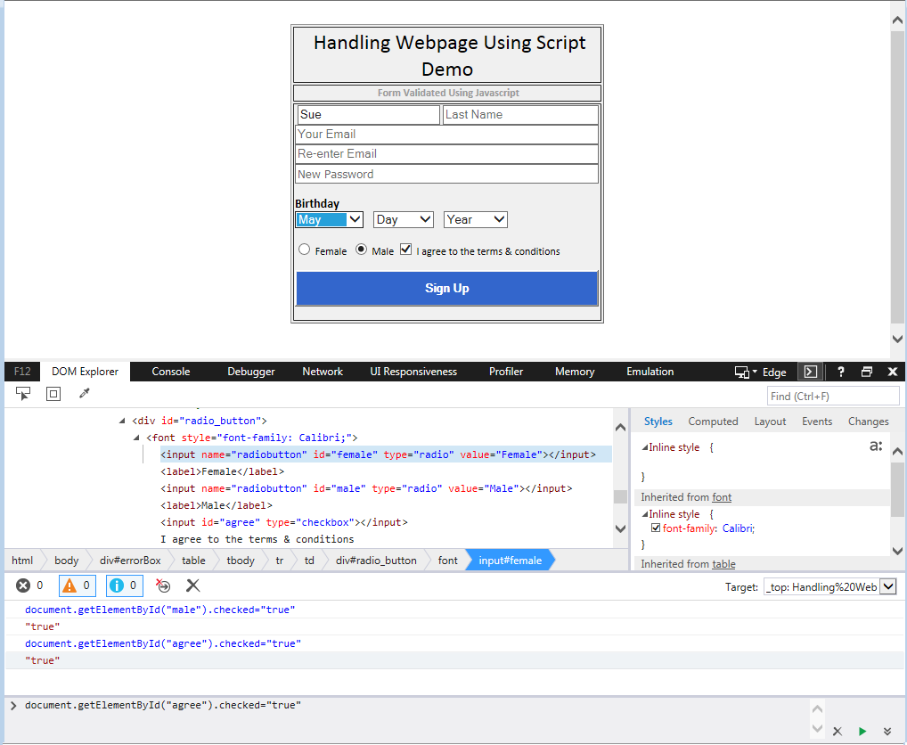
Task: Switch to the Computed styles tab
Action: point(714,422)
